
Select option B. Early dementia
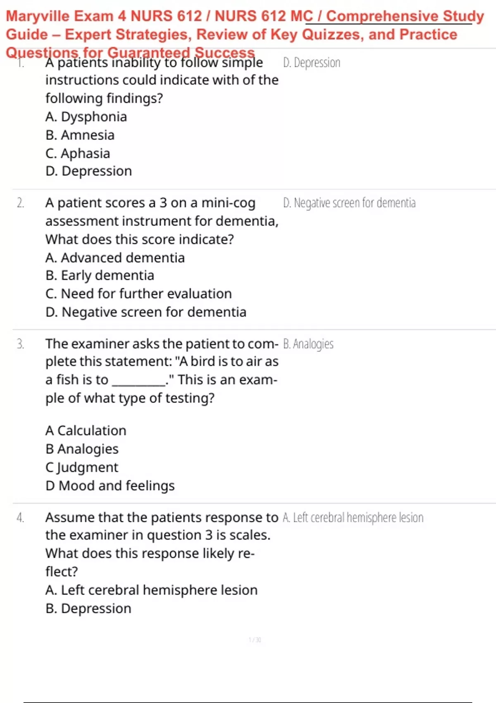click(100, 275)
